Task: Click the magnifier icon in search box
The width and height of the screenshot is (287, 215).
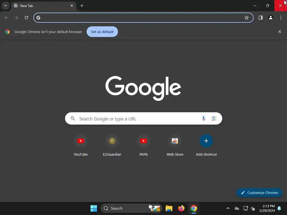Action: 73,118
